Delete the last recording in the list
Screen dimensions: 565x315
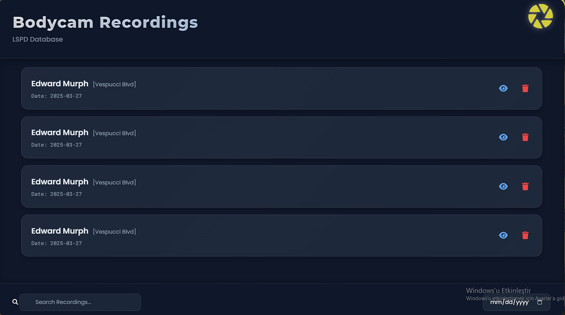[525, 235]
